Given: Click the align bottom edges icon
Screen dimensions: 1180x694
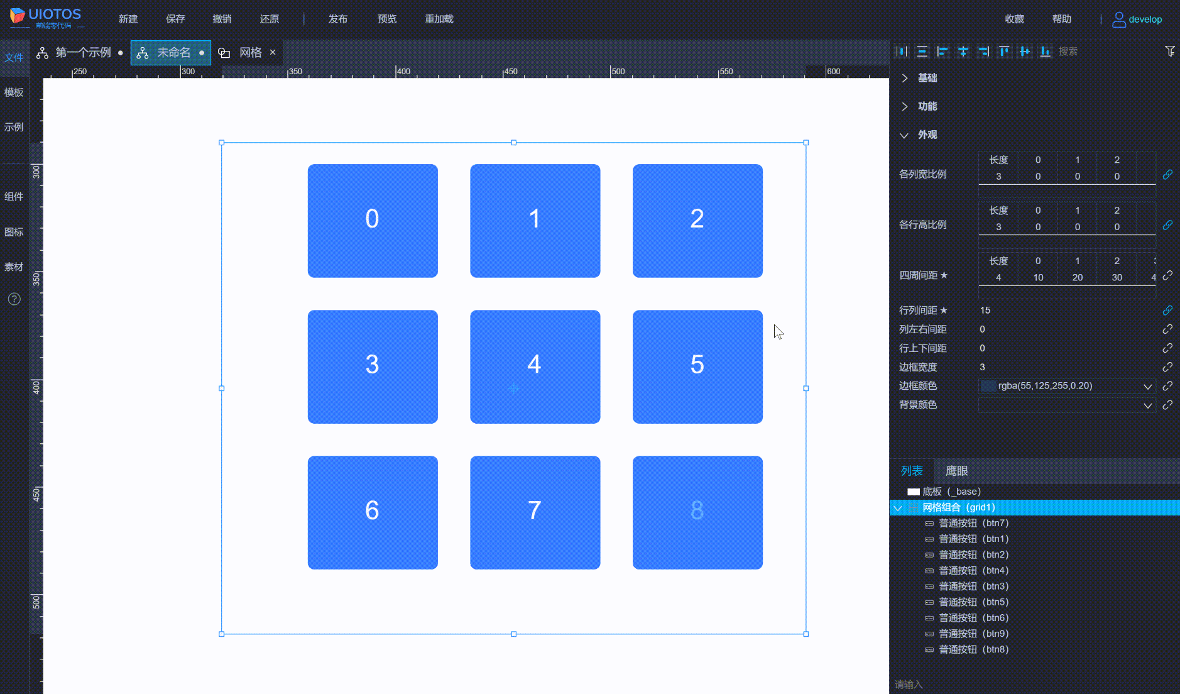Looking at the screenshot, I should [1045, 52].
